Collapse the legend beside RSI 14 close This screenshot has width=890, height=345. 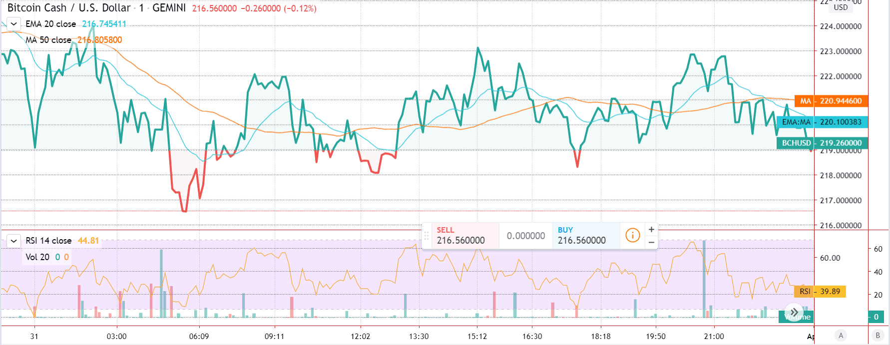pos(13,241)
